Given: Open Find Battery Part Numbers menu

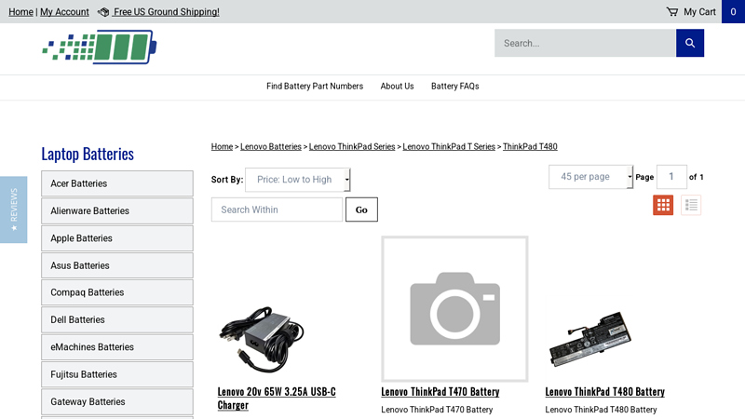Looking at the screenshot, I should coord(315,87).
